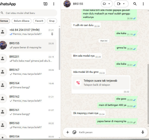149x140 pixels.
Task: Click the missed call phone icon
Action: click(x=78, y=83)
